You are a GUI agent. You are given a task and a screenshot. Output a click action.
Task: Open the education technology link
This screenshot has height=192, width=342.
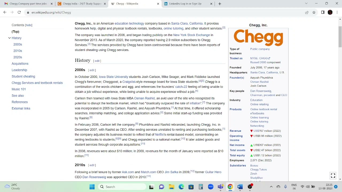pos(129,23)
